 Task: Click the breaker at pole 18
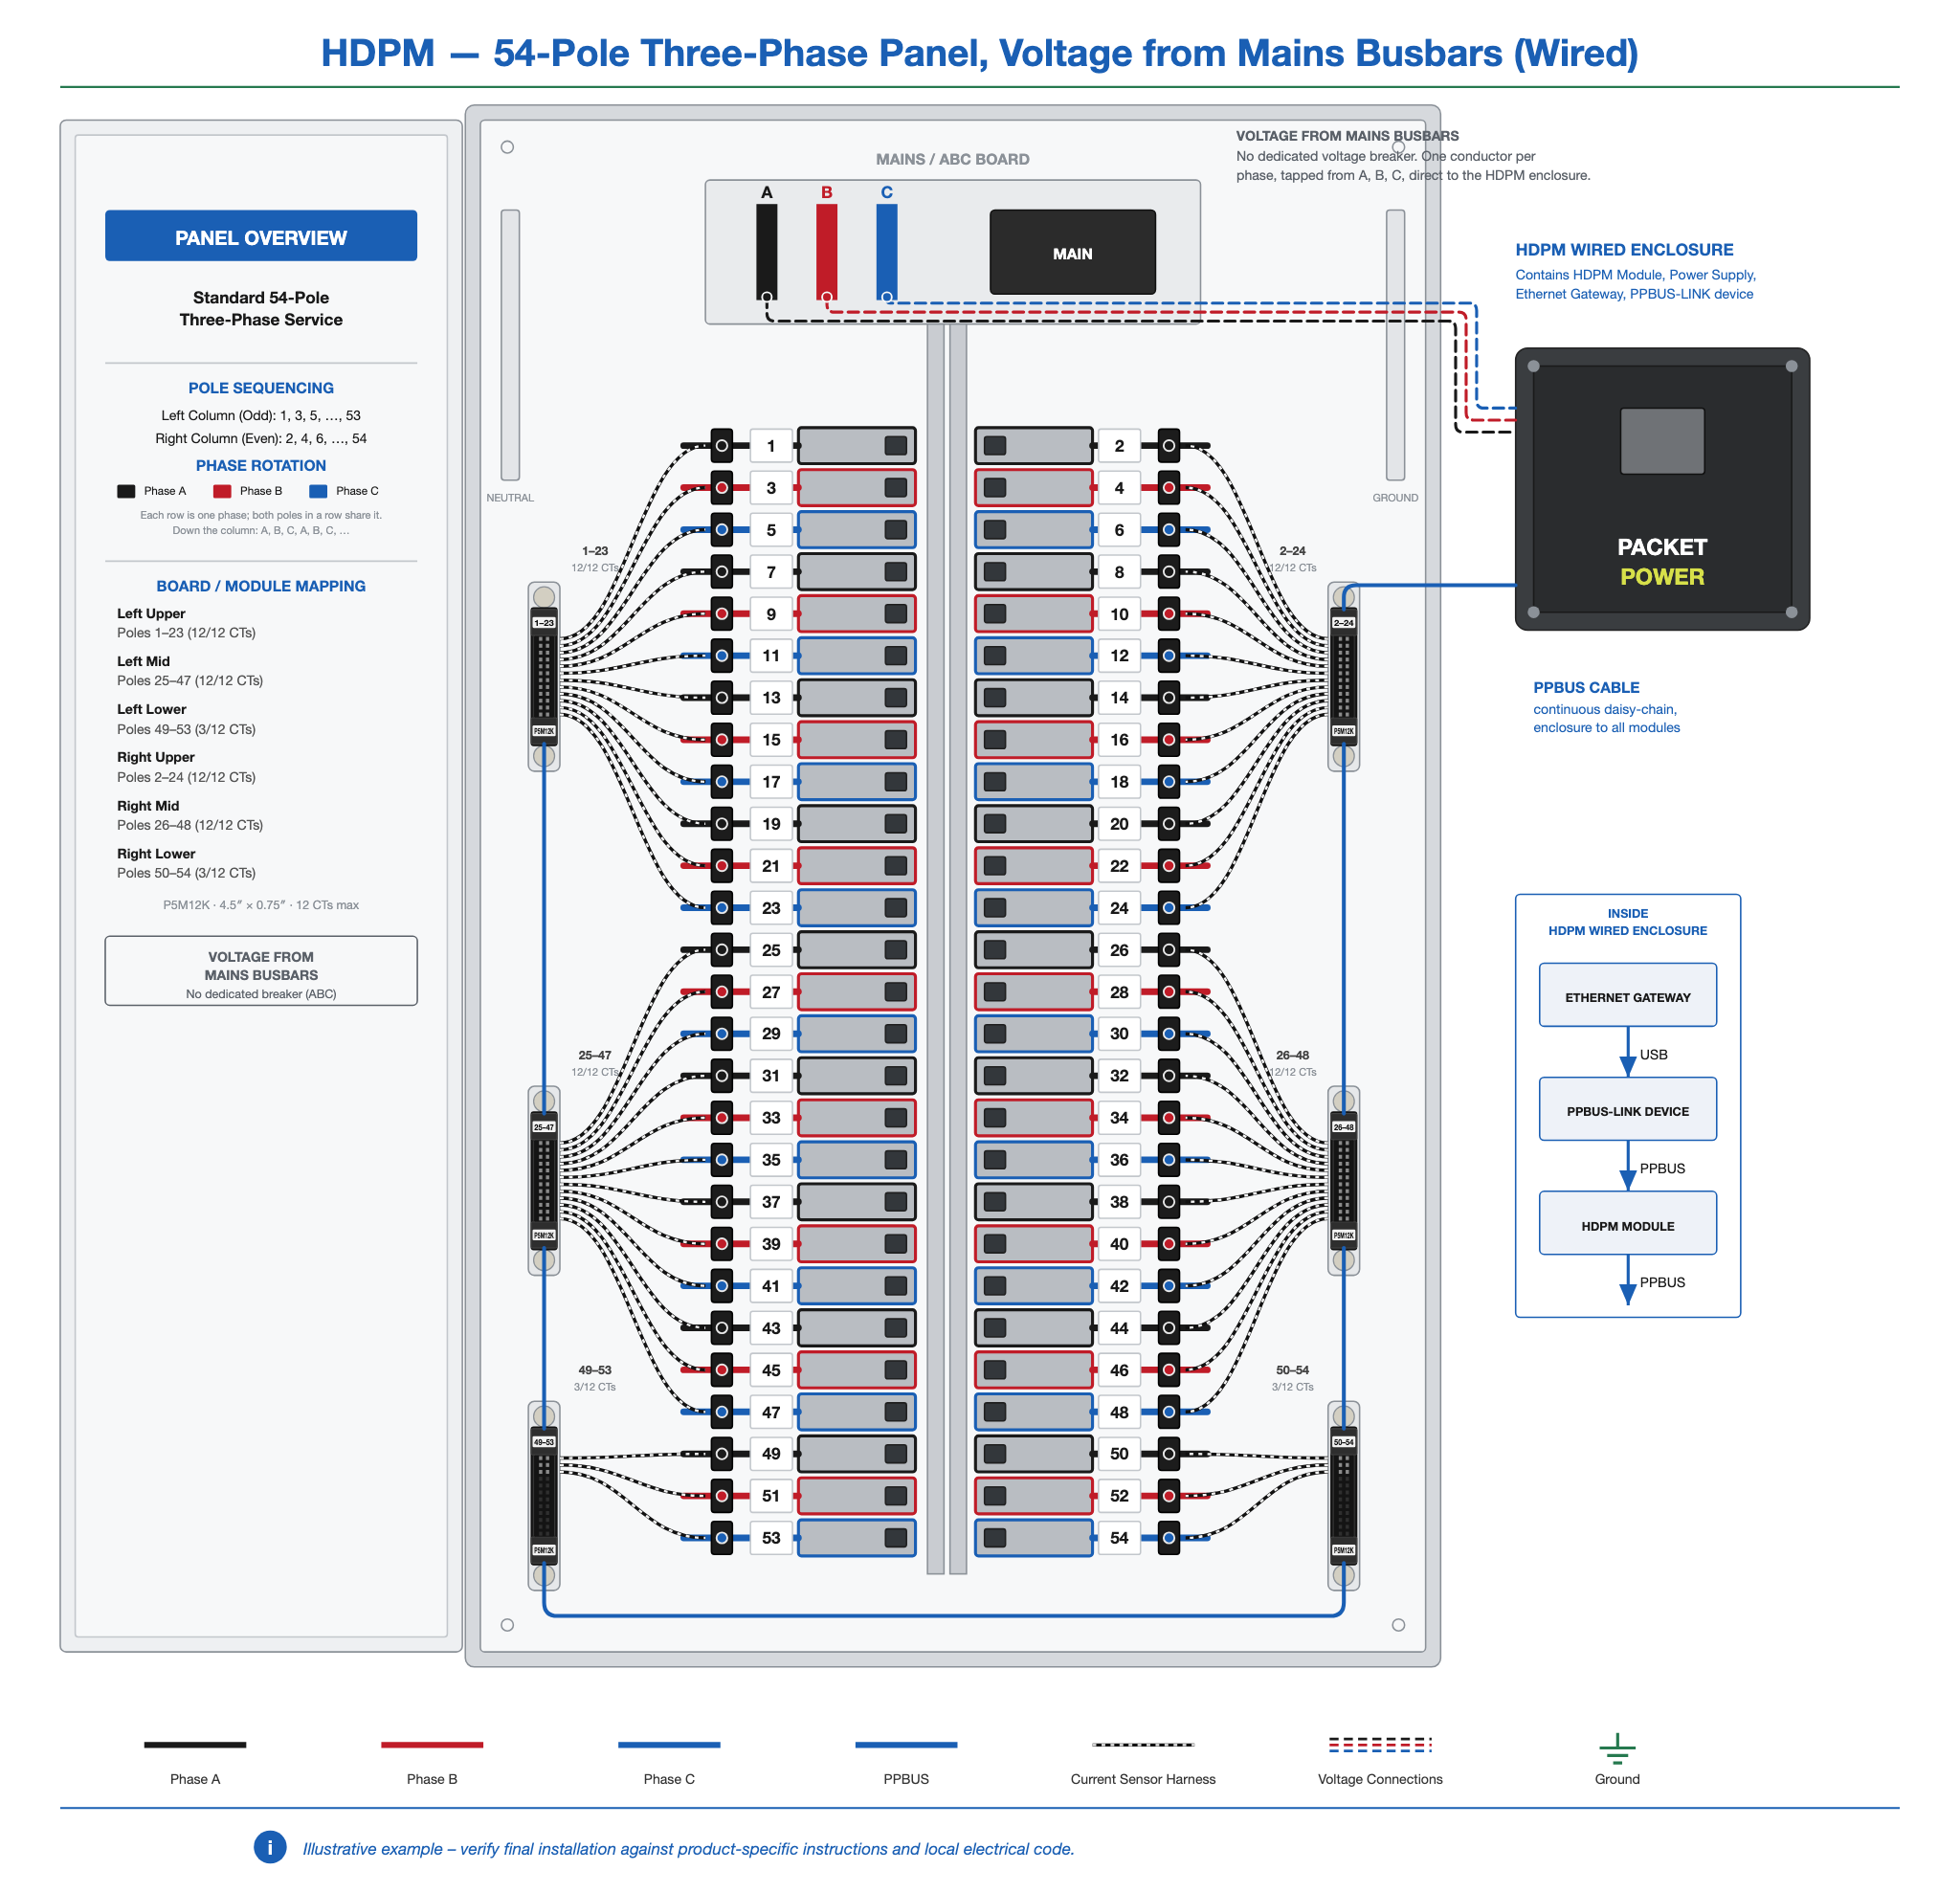click(x=1034, y=782)
